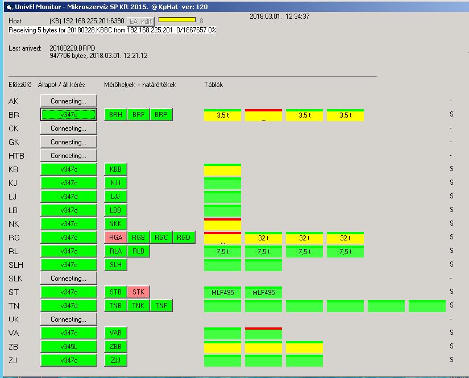Select the SLH measuring point button

(x=115, y=265)
